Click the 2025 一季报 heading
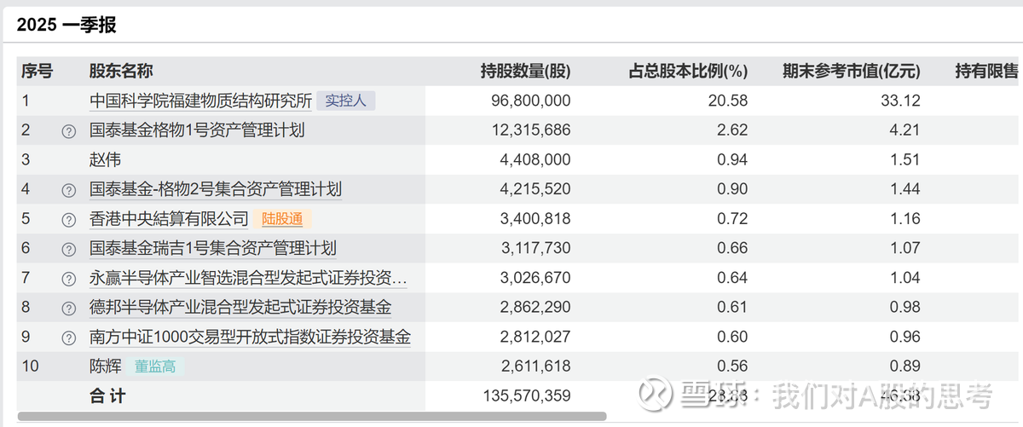Image resolution: width=1023 pixels, height=427 pixels. point(66,25)
